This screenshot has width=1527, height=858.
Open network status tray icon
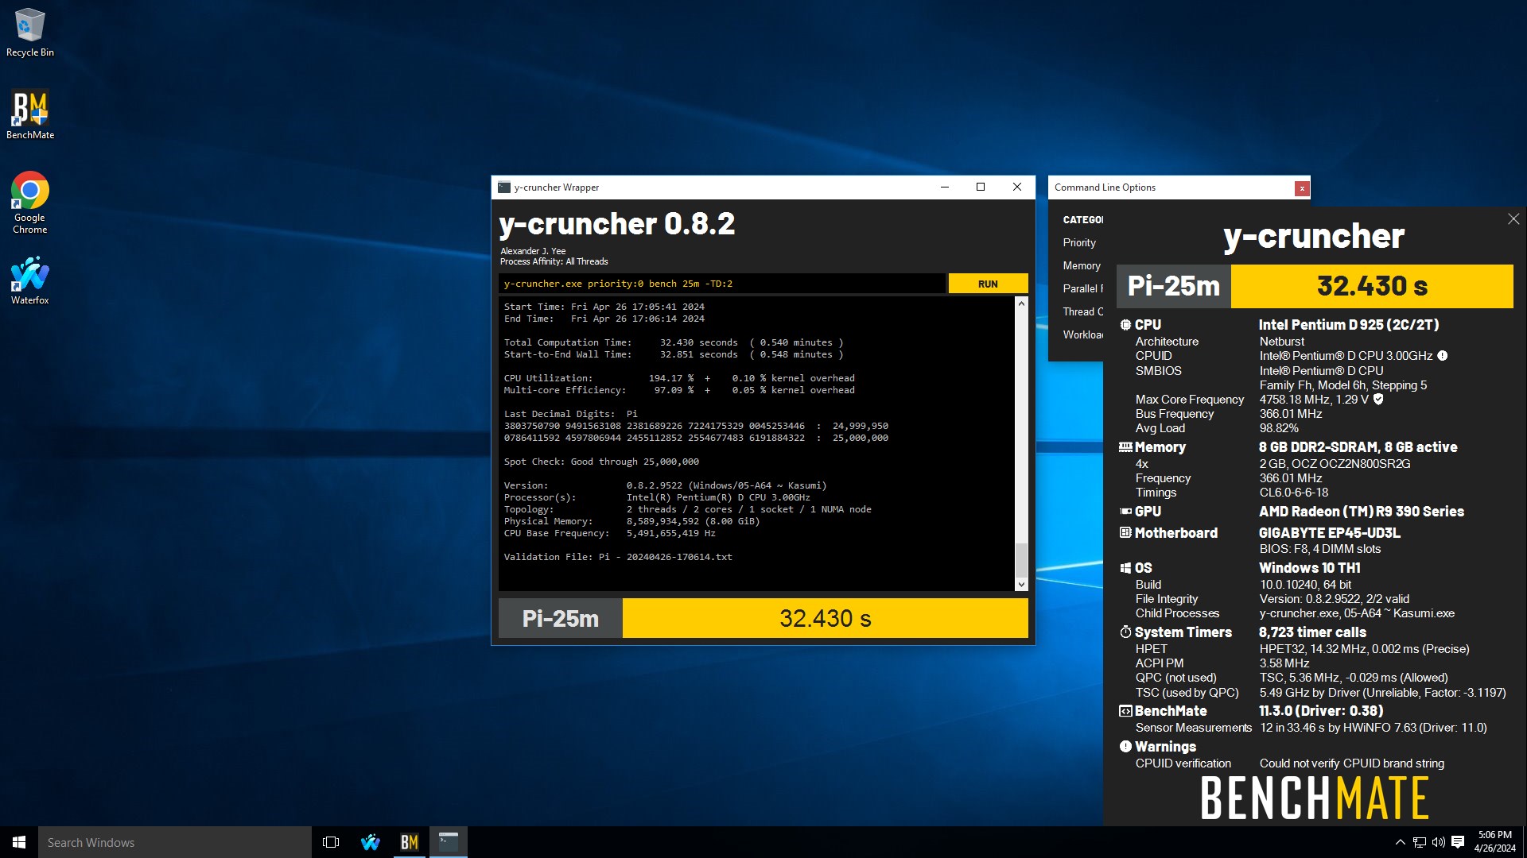coord(1420,842)
